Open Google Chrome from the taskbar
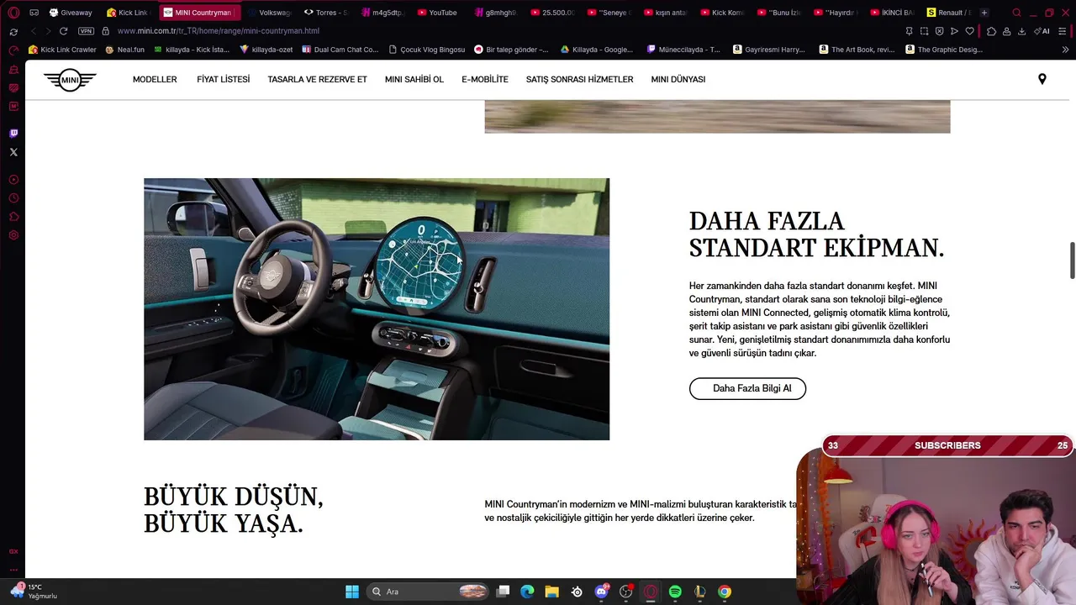Viewport: 1076px width, 605px height. click(725, 592)
